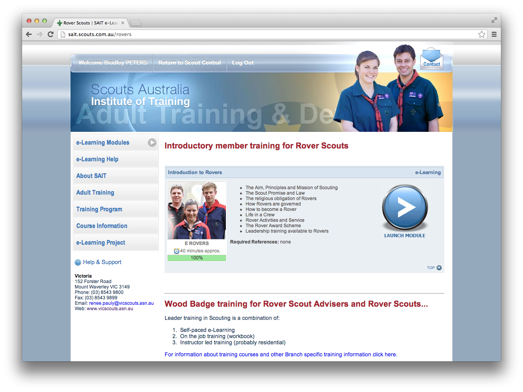This screenshot has height=392, width=523.
Task: Close the Rover Scouts browser tab
Action: pos(123,23)
